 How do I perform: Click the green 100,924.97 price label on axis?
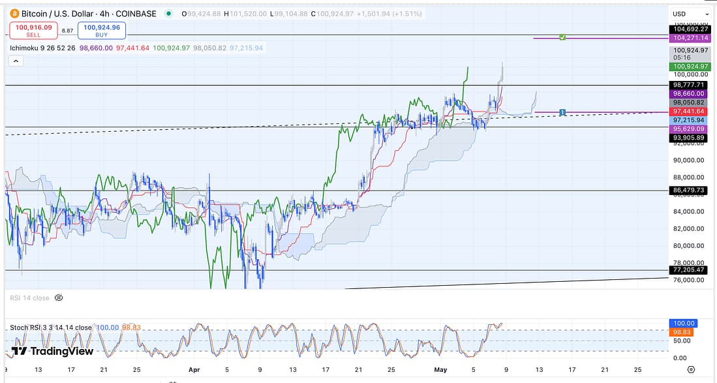(x=690, y=67)
